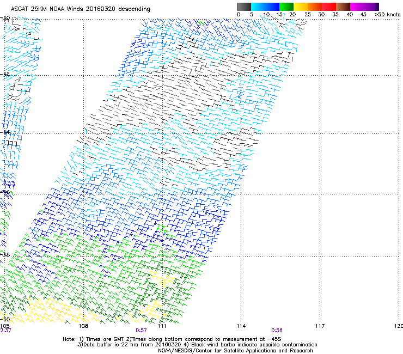Click the purple time label "0:57"

[141, 331]
